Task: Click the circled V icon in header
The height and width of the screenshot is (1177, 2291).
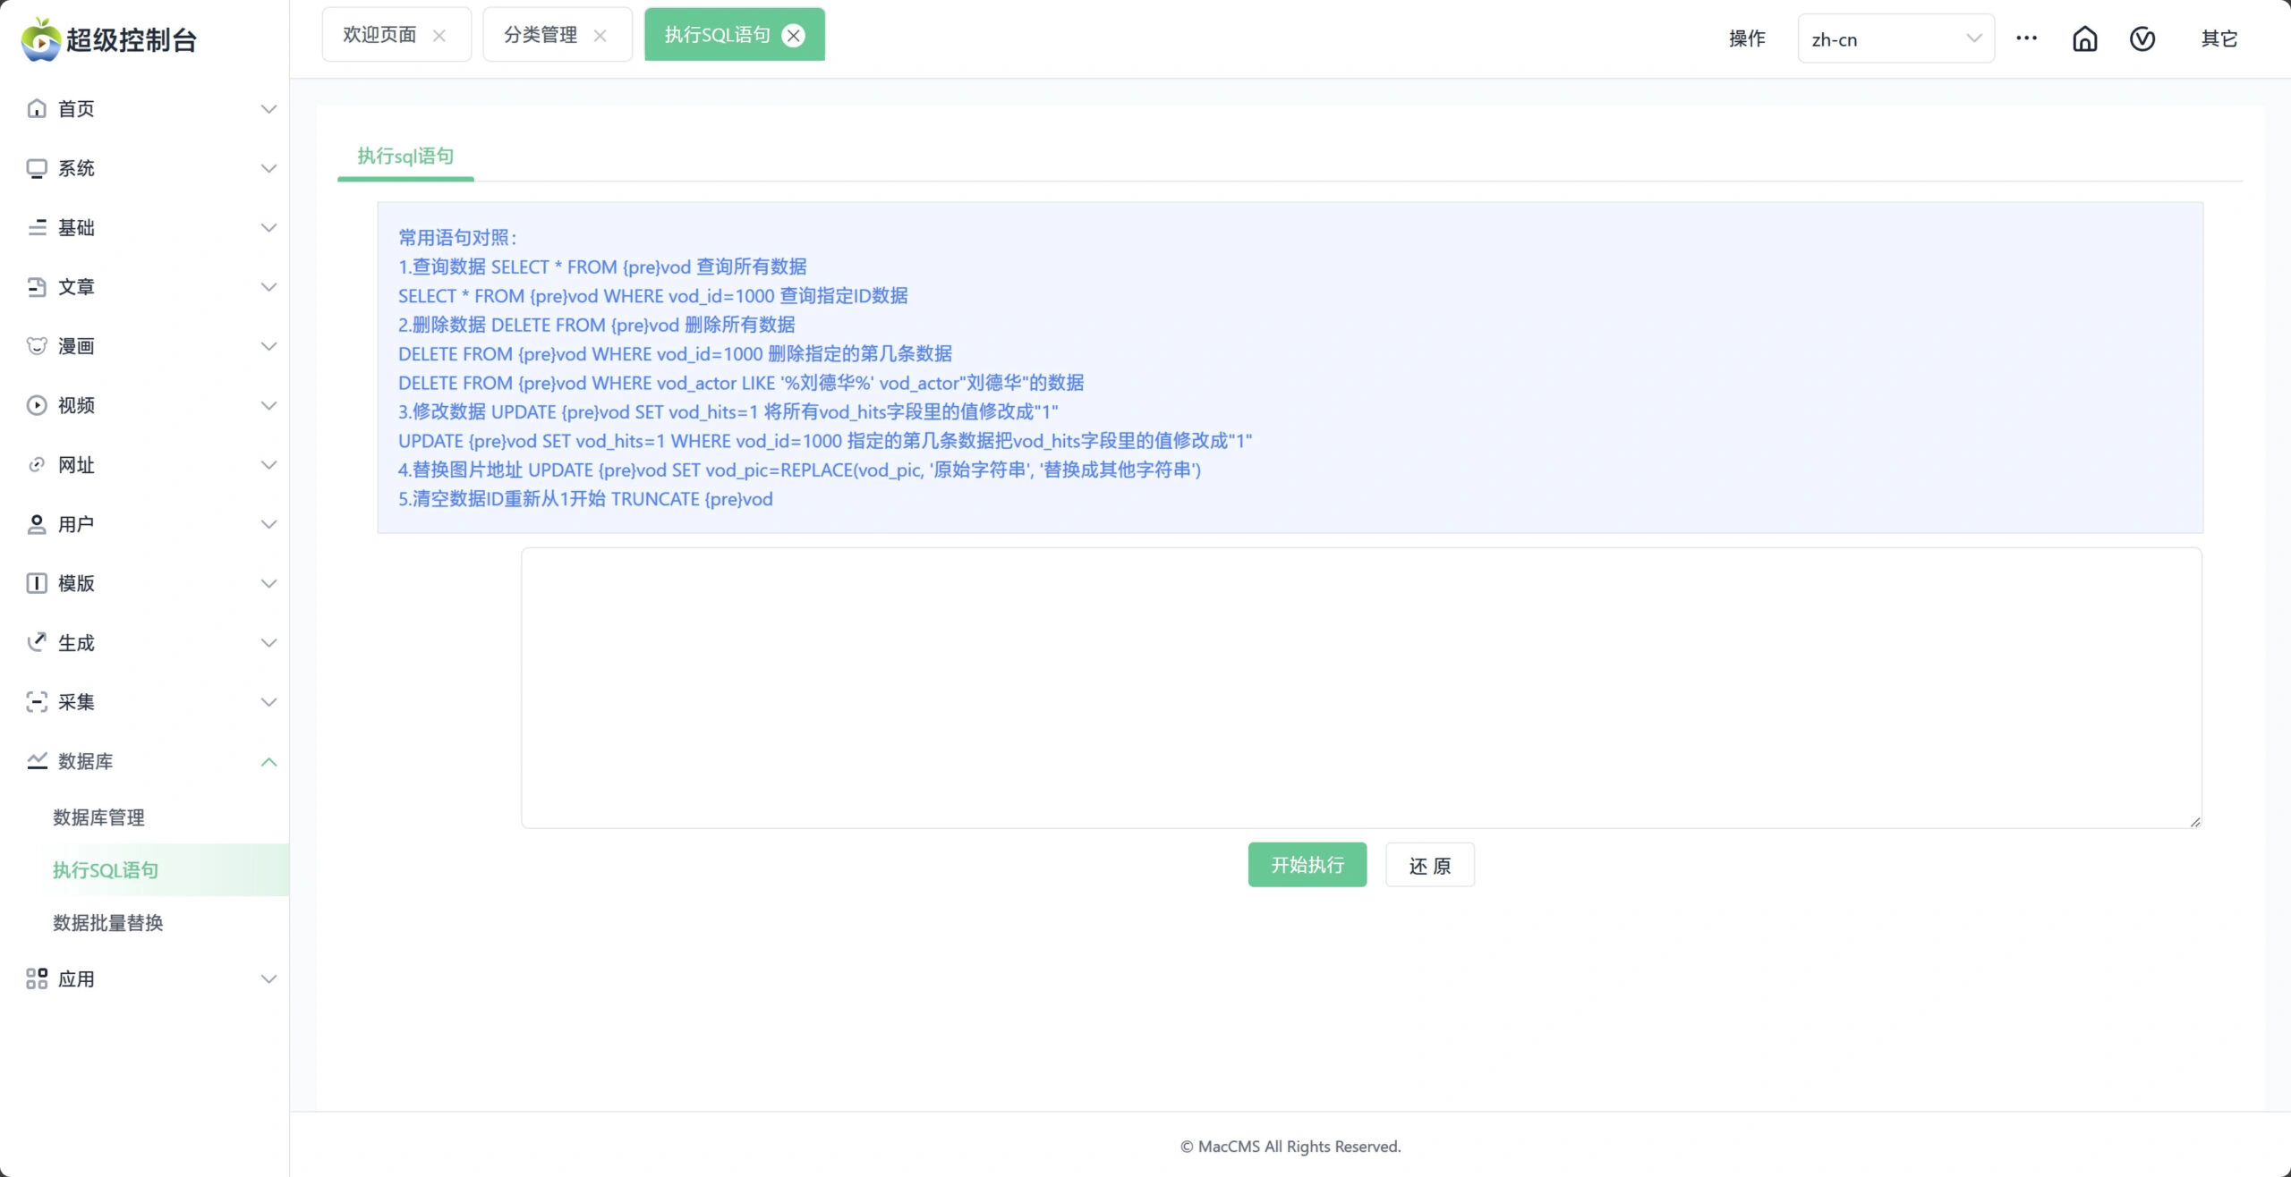Action: tap(2142, 38)
